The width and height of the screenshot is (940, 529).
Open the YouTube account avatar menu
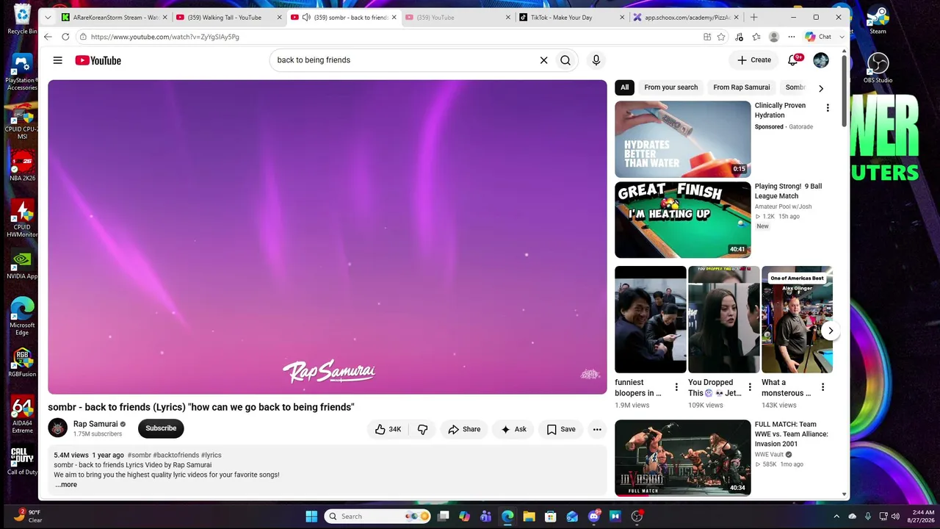coord(821,60)
